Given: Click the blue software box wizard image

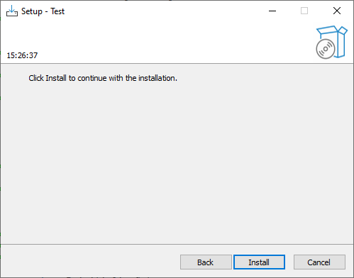Looking at the screenshot, I should coord(331,43).
